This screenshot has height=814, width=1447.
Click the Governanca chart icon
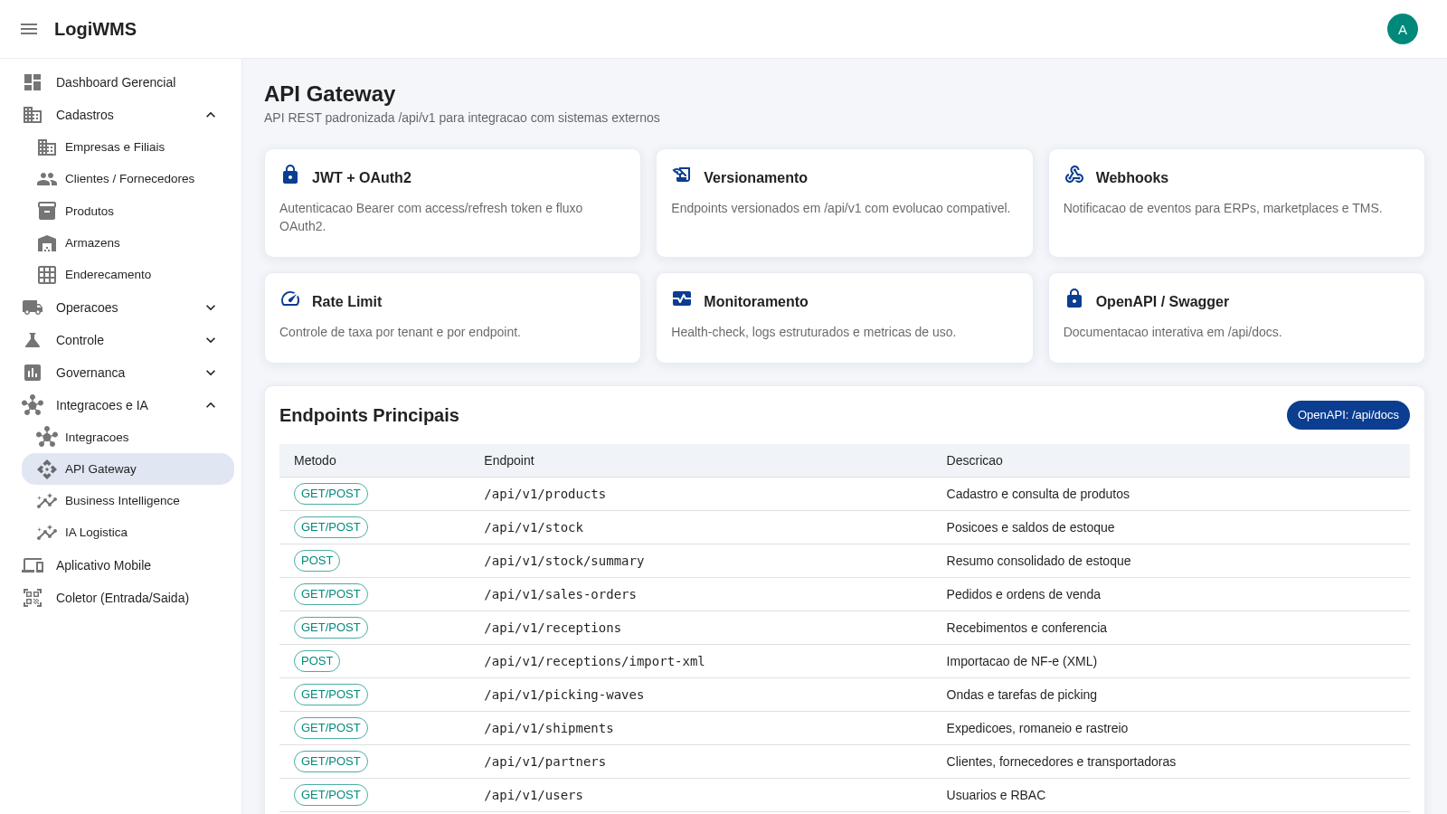[x=33, y=373]
